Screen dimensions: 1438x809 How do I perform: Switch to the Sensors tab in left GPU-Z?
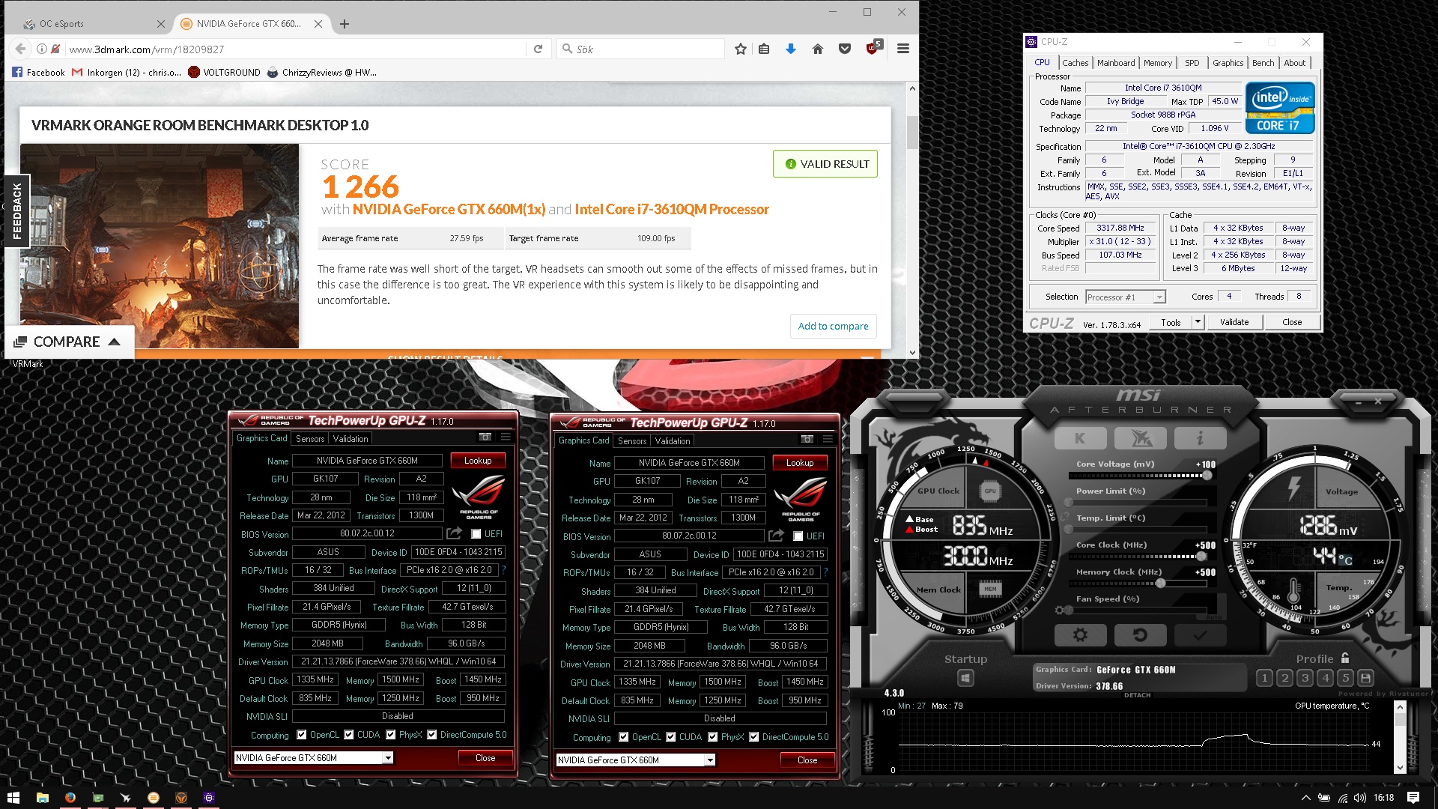[x=310, y=439]
